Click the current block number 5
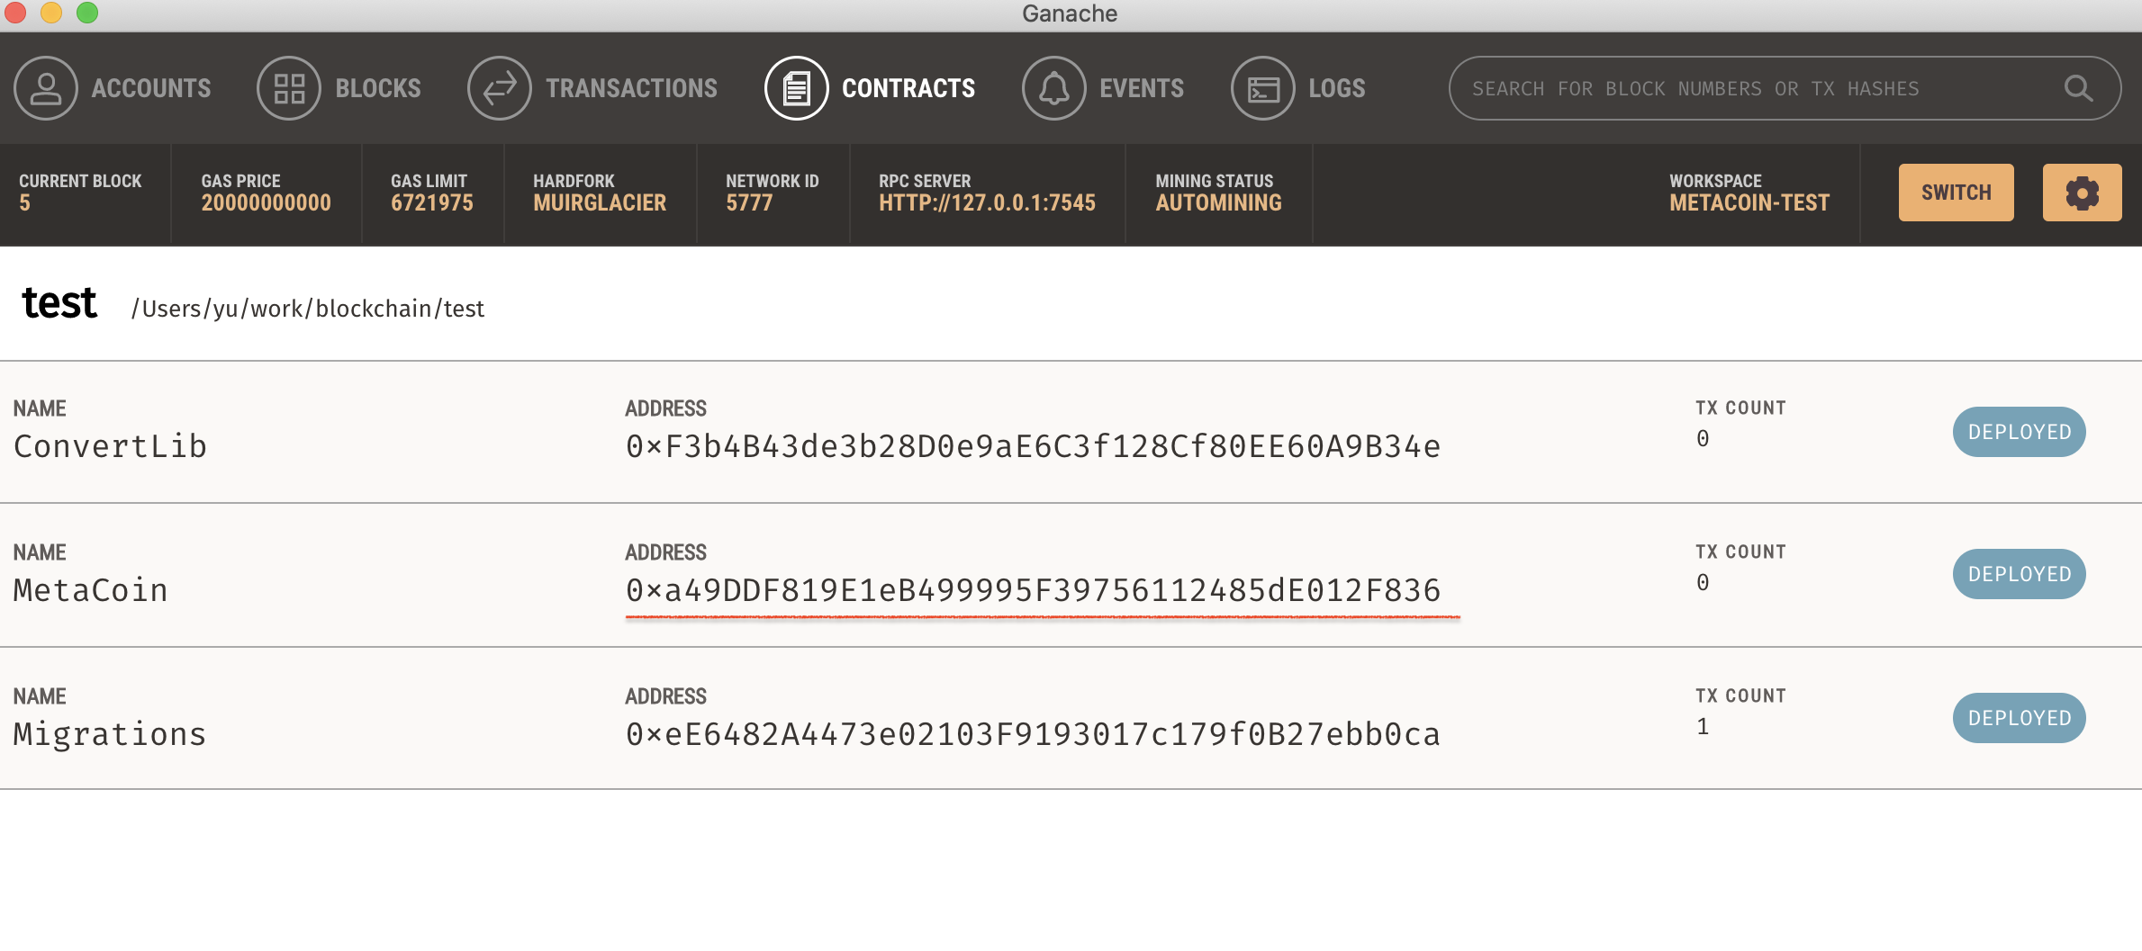Viewport: 2142px width, 951px height. 25,203
